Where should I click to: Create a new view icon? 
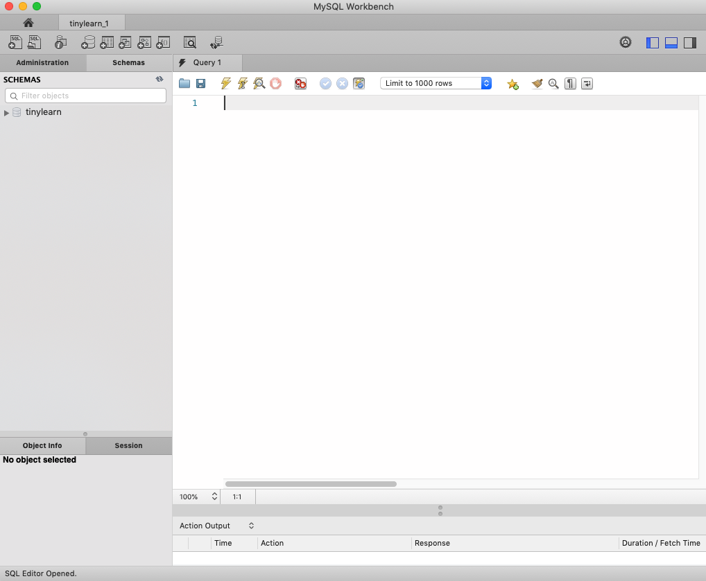125,42
